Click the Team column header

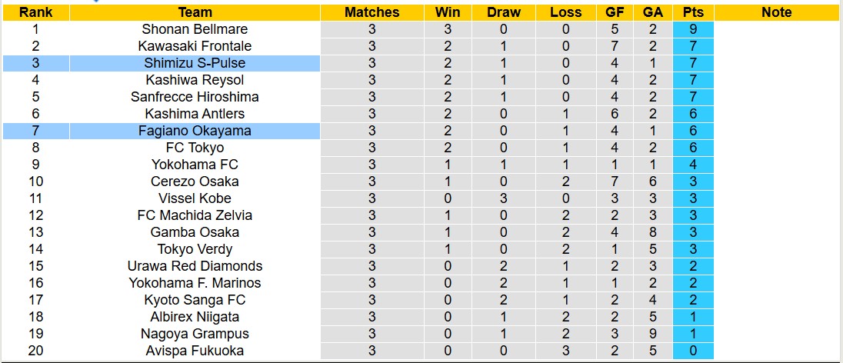coord(195,12)
